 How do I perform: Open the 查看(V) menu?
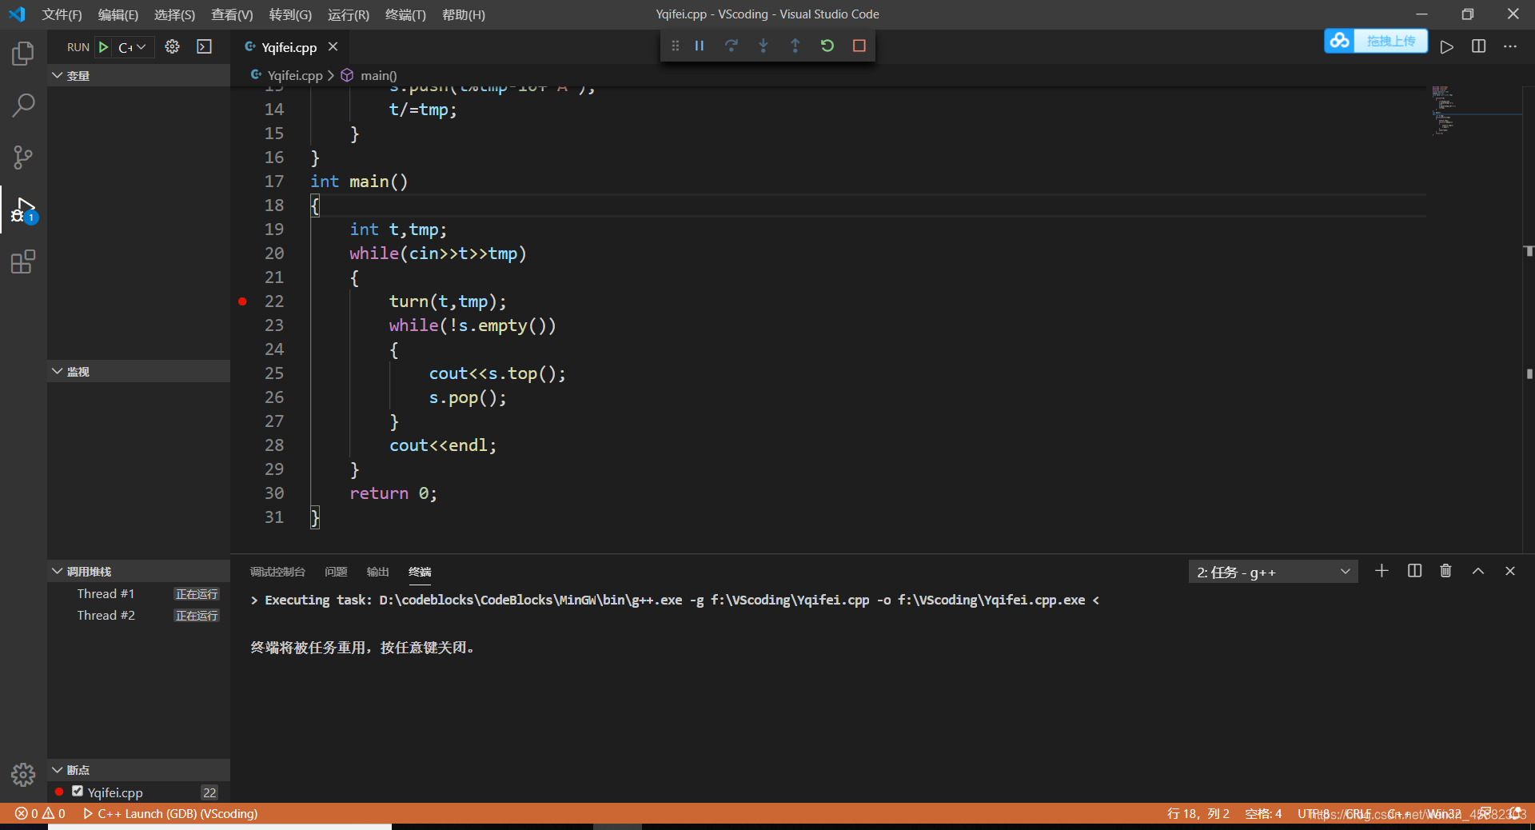coord(232,14)
